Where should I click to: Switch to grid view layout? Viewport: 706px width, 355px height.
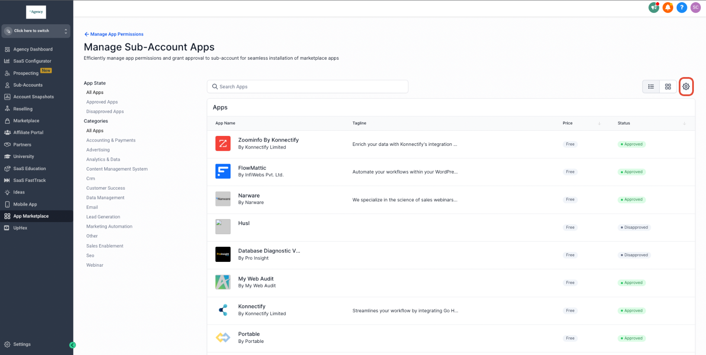(x=668, y=87)
